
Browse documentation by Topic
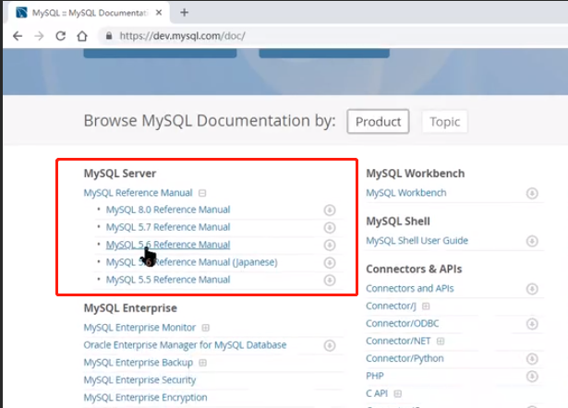(445, 122)
